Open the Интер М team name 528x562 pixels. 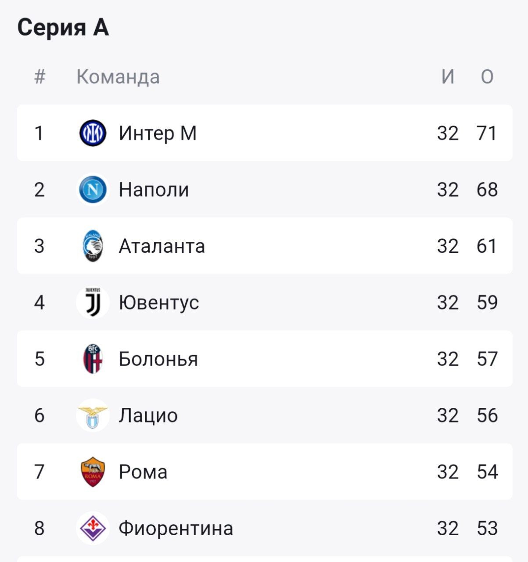[158, 133]
